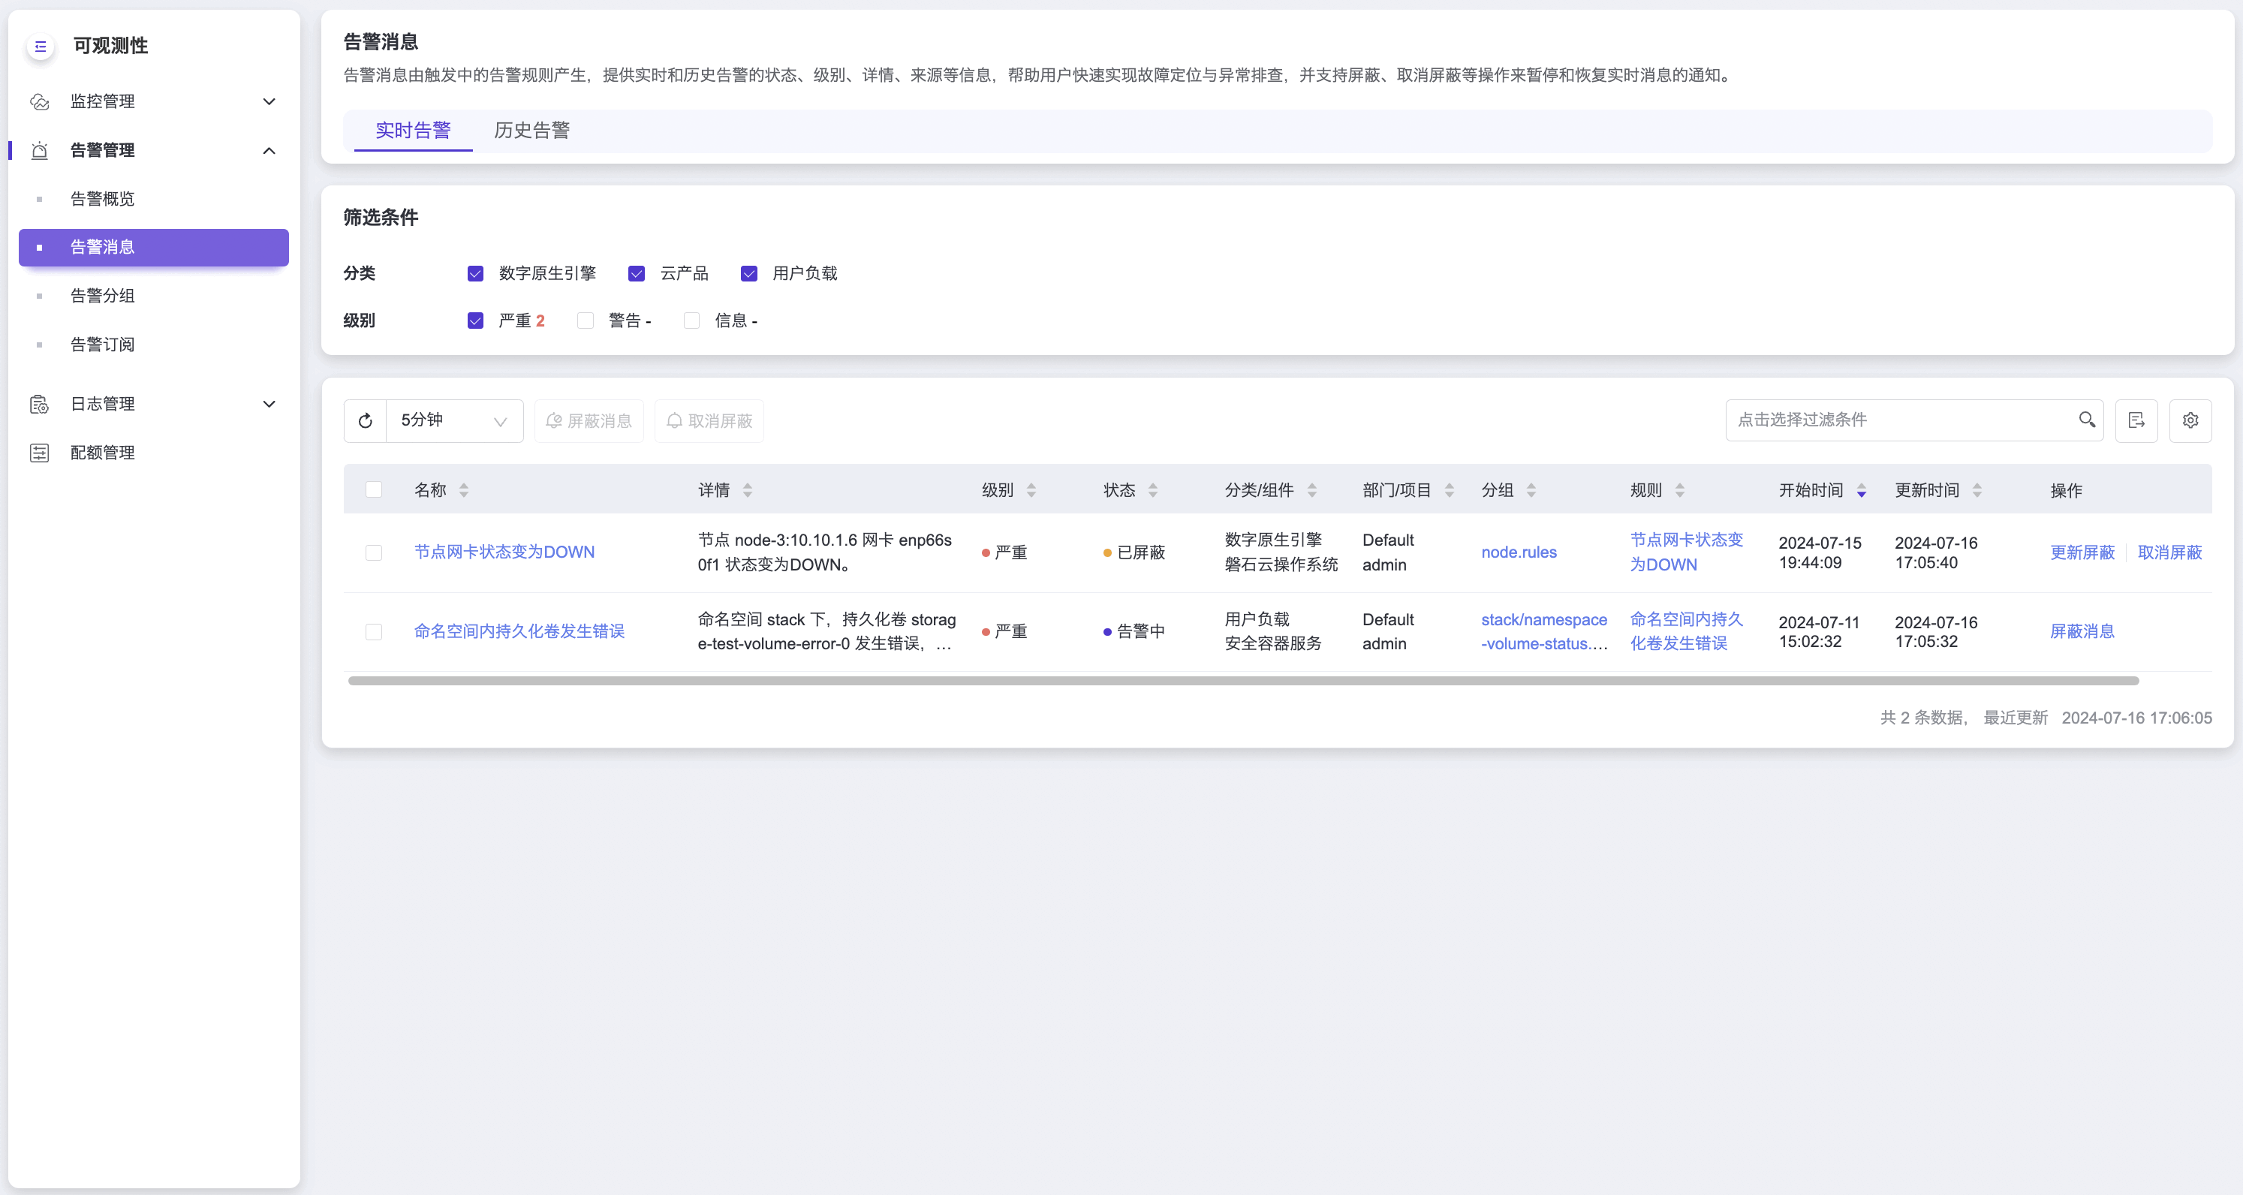Click the search magnifier icon
Screen dimensions: 2243x1195
(x=2086, y=420)
